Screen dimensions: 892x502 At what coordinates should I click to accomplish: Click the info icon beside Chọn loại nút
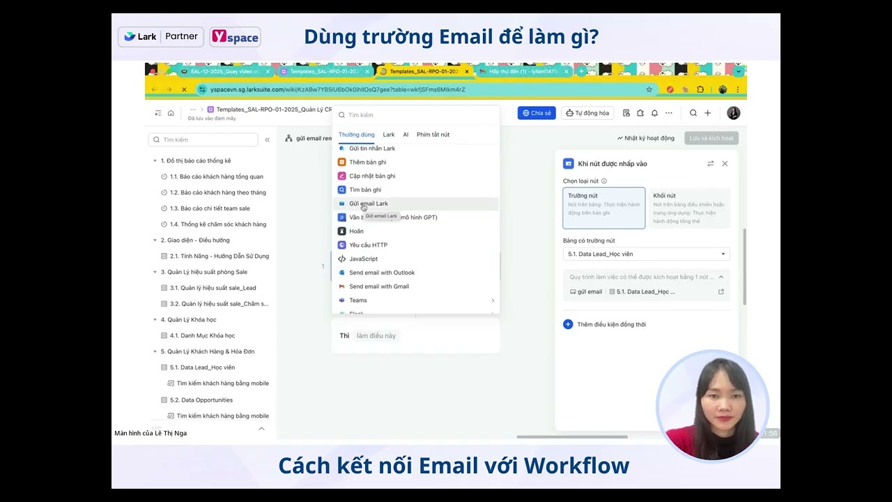[604, 181]
